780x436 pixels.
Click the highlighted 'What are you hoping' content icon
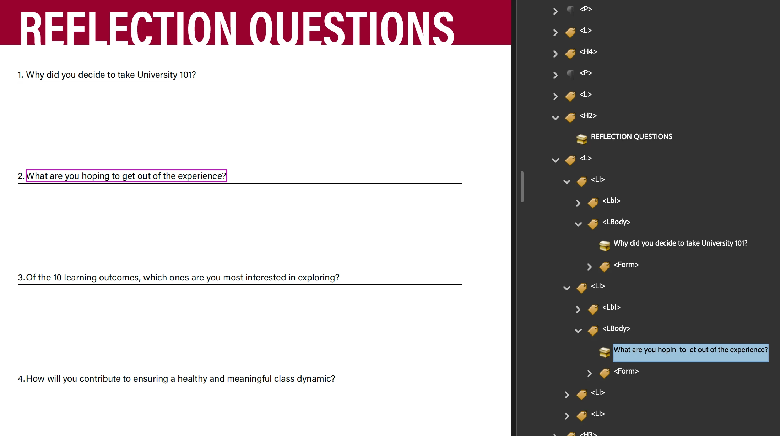tap(605, 351)
